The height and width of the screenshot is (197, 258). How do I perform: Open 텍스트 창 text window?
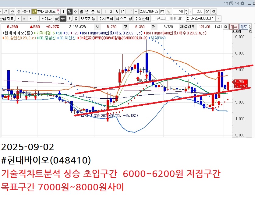pos(124,19)
